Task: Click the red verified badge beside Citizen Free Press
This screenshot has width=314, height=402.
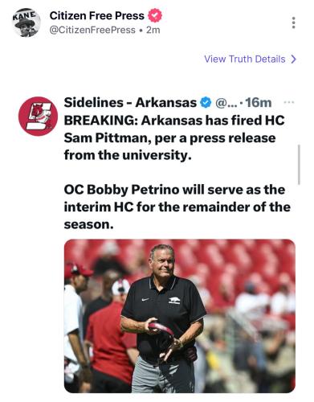Action: click(155, 15)
